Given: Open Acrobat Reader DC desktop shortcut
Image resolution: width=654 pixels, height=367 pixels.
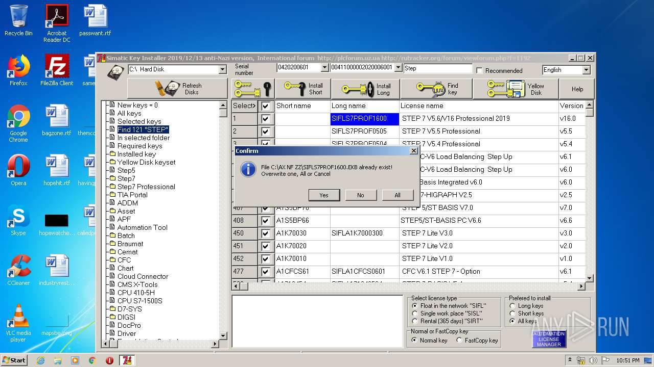Looking at the screenshot, I should [57, 23].
